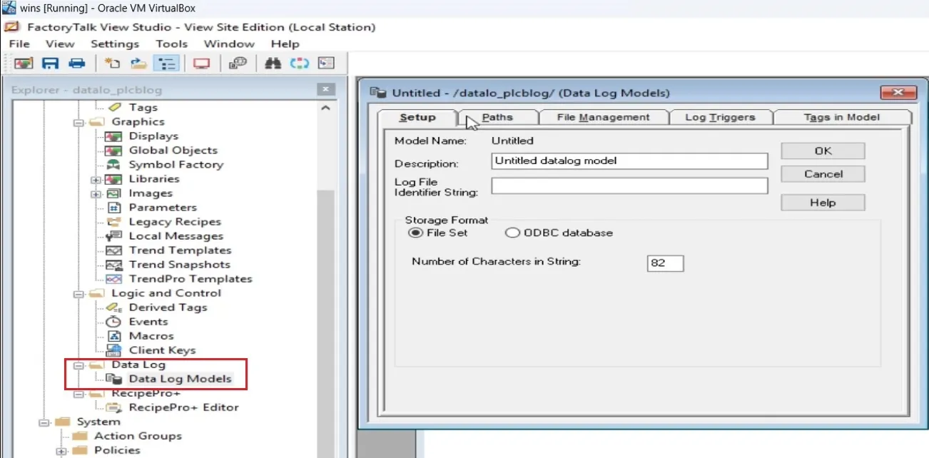This screenshot has width=929, height=458.
Task: Expand the Libraries tree node
Action: pos(96,179)
